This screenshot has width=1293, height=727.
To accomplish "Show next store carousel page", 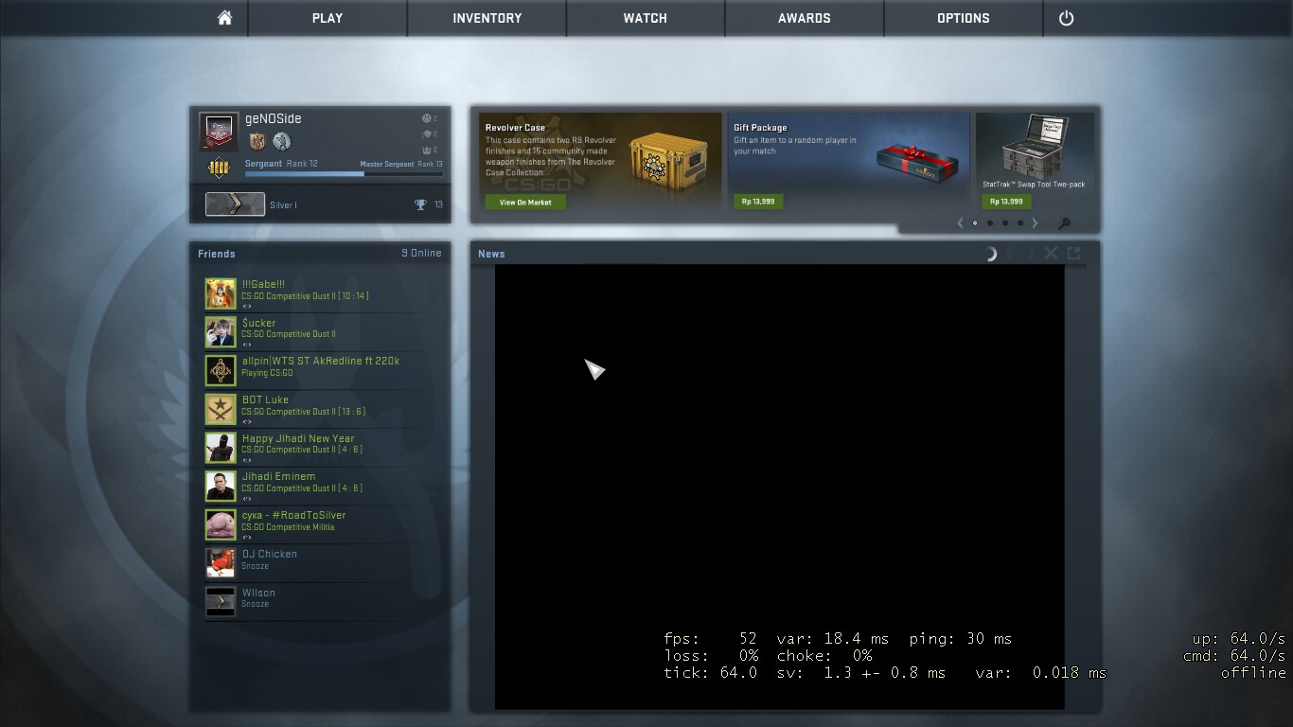I will click(1035, 223).
